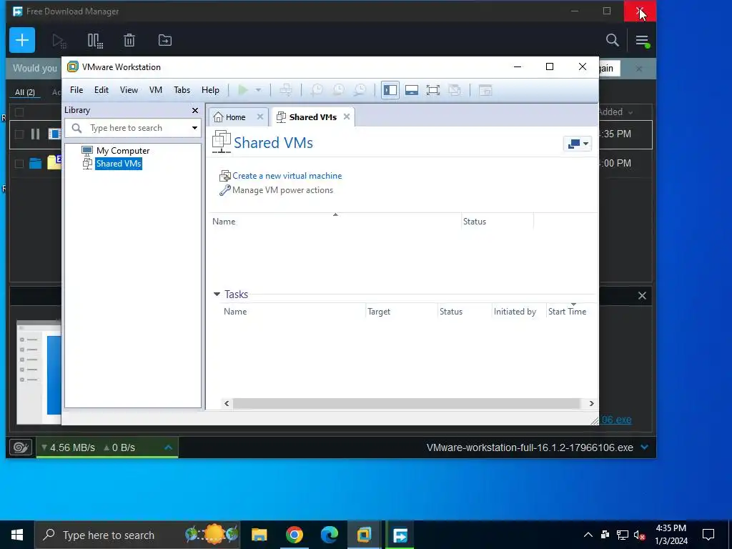
Task: Click Pause all downloads icon in Free Download Manager
Action: pos(95,41)
